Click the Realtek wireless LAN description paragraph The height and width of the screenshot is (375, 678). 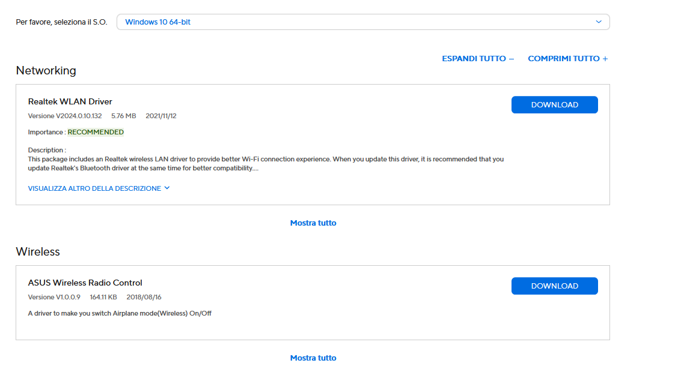266,164
